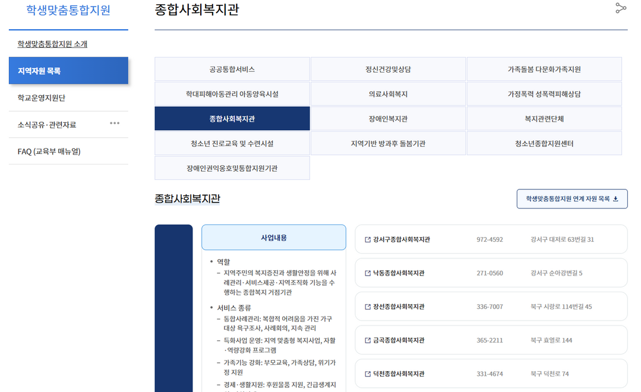Open 학생맞춤통합지원 소개 in sidebar
The height and width of the screenshot is (392, 641).
(x=52, y=44)
